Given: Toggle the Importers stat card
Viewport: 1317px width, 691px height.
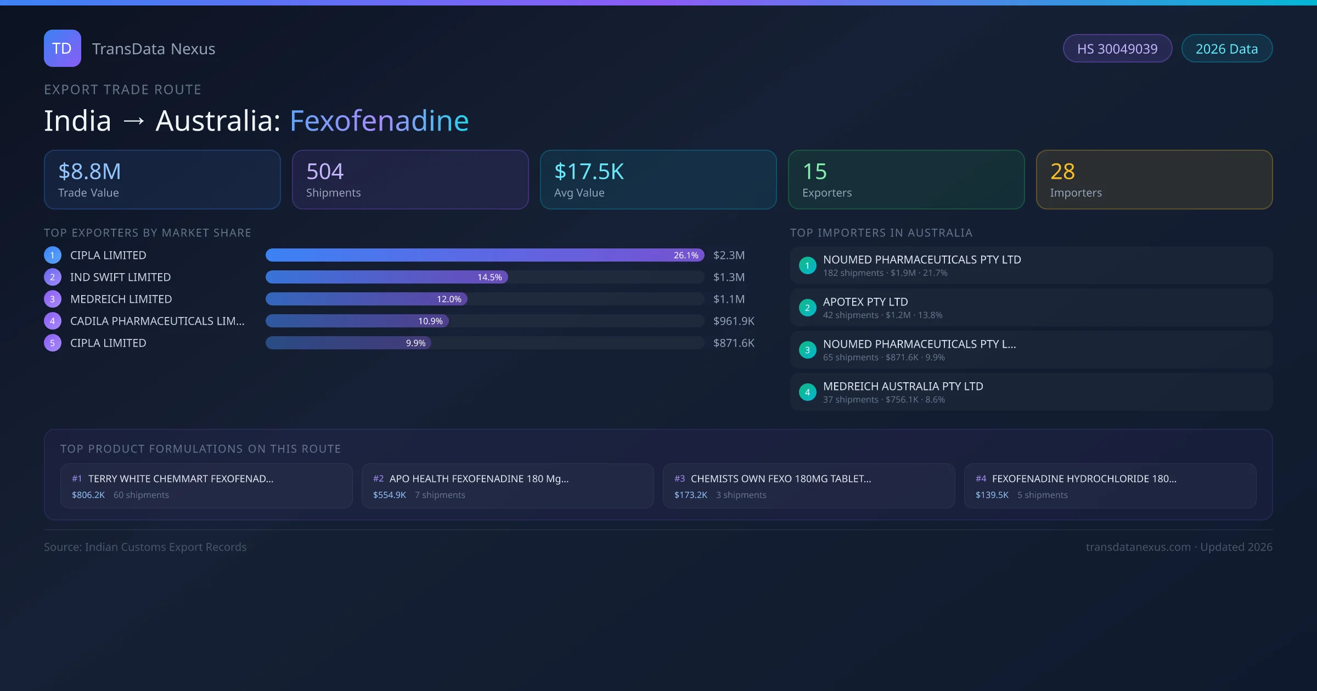Looking at the screenshot, I should 1154,179.
